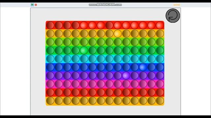This screenshot has height=118, width=211.
Task: Pop the second-to-last bubble in the purple row
Action: pos(151,75)
